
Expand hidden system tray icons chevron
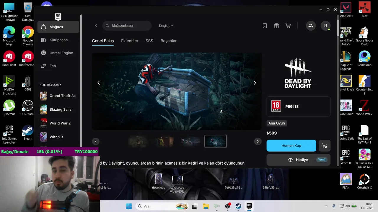pyautogui.click(x=326, y=206)
